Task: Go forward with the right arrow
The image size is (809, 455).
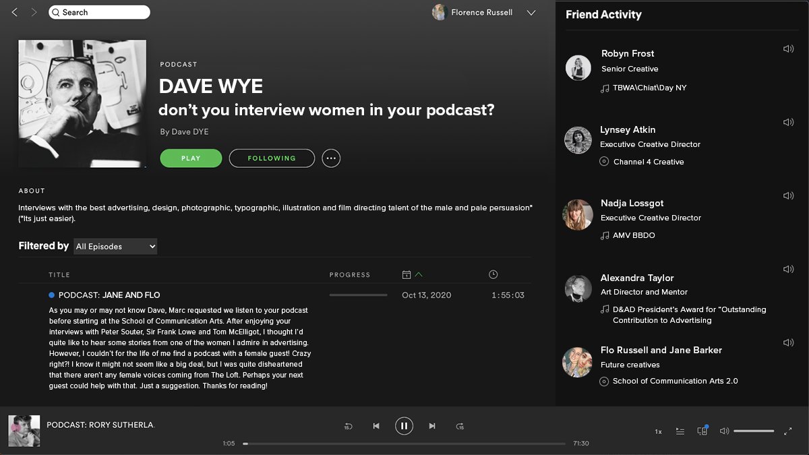Action: click(34, 12)
